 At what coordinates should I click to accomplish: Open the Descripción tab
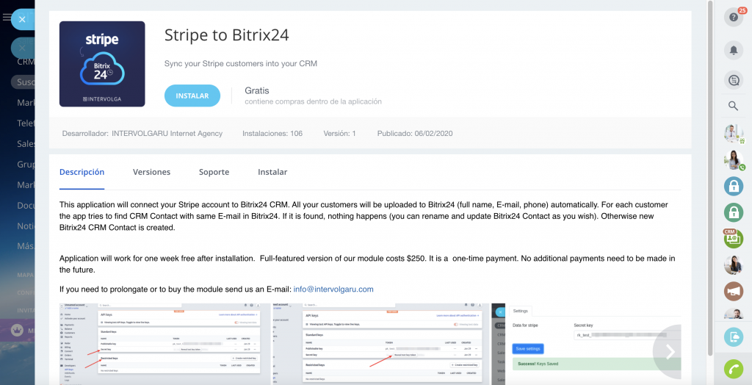pos(82,172)
